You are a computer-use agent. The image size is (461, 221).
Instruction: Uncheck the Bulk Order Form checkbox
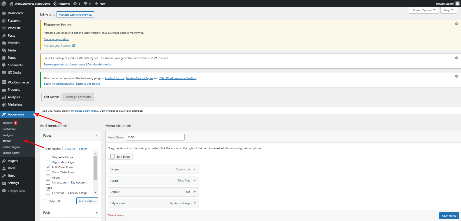point(48,167)
